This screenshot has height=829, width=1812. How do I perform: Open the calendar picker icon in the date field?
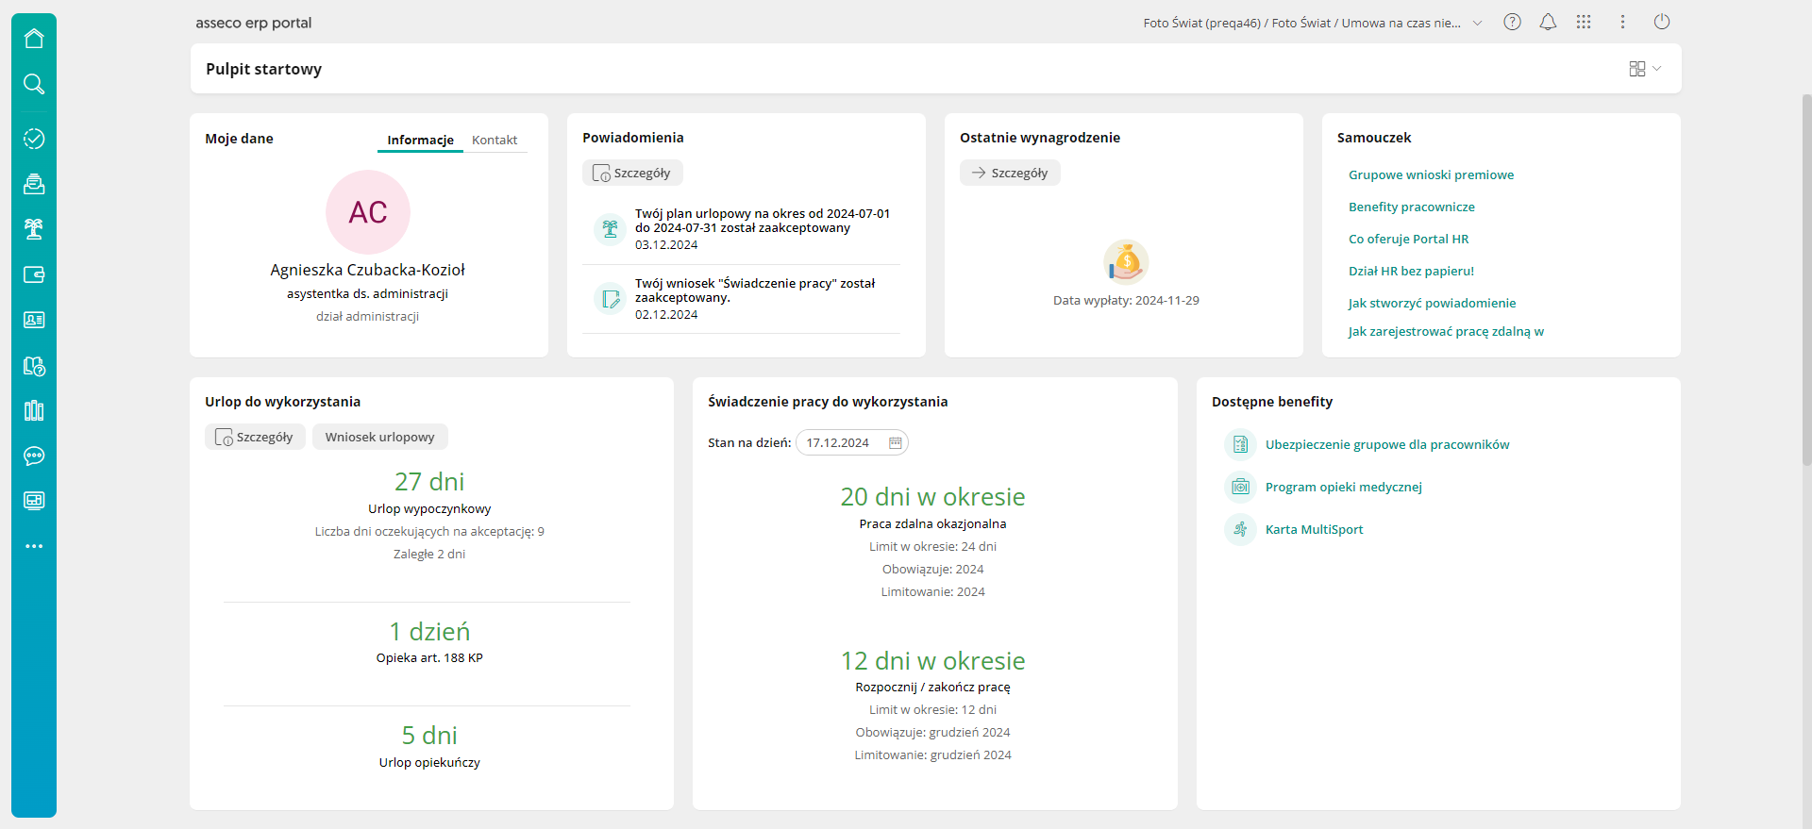point(896,442)
